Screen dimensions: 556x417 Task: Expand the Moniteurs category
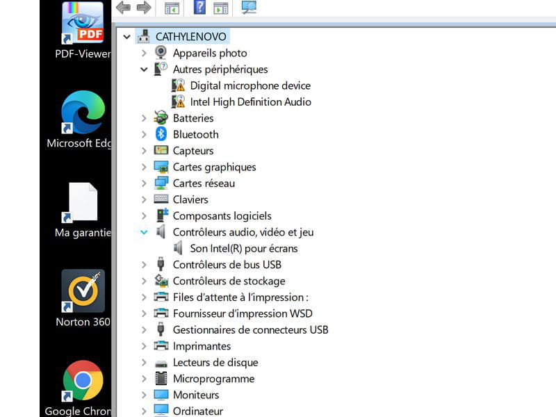[144, 395]
